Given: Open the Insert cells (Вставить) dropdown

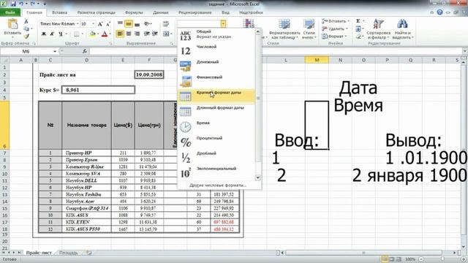Looking at the screenshot, I should click(x=335, y=21).
